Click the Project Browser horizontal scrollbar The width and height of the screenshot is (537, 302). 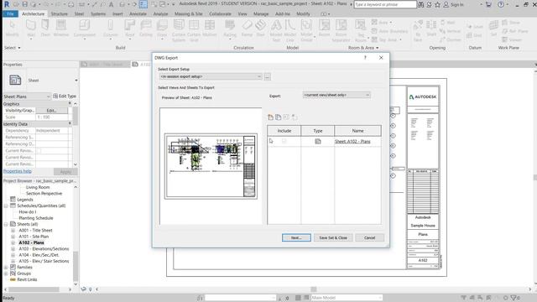34,289
